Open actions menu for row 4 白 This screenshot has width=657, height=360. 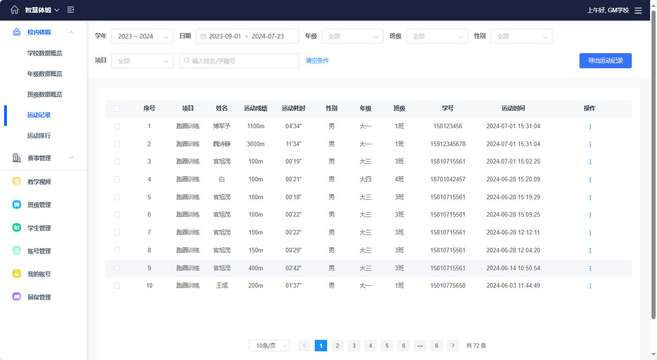590,180
